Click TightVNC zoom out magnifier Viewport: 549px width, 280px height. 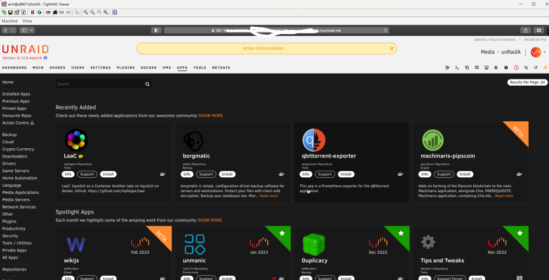coord(92,12)
